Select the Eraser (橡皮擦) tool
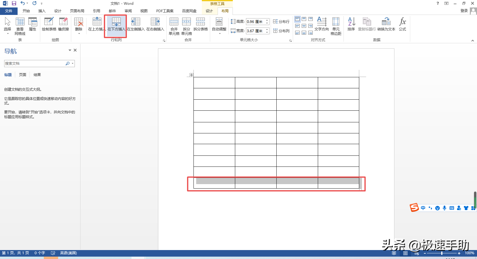Screen dimensions: 477x259 coord(64,24)
